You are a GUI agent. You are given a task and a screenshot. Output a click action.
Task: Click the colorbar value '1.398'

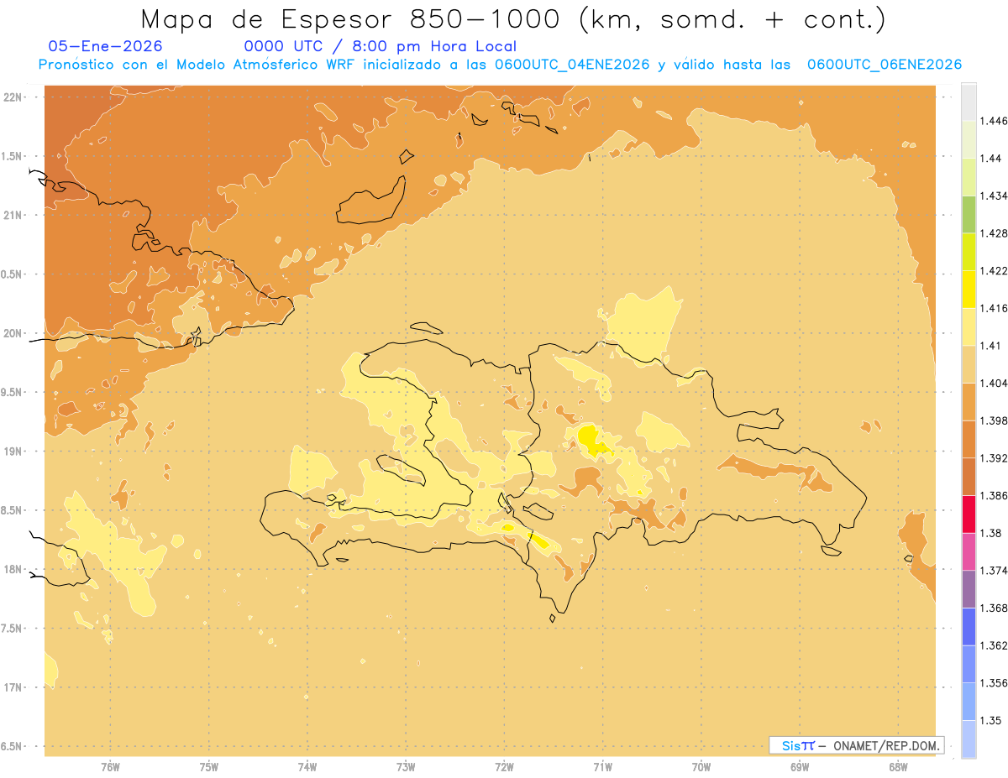(995, 420)
